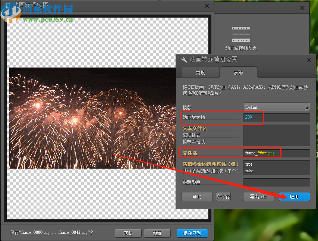This screenshot has height=241, width=318.
Task: Click the 每项格式 label
Action: click(191, 135)
